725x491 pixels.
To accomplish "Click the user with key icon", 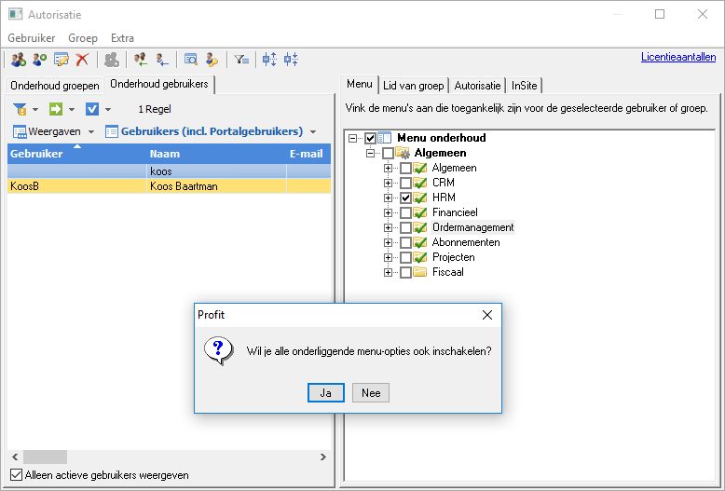I will [x=212, y=60].
